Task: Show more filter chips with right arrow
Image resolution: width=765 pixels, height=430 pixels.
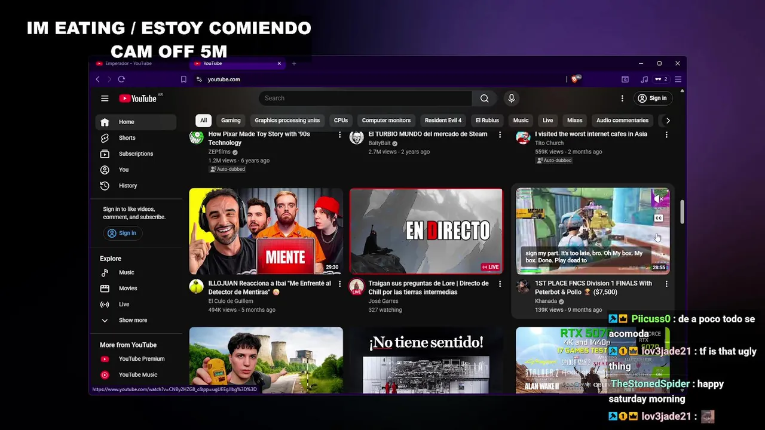Action: click(x=668, y=120)
